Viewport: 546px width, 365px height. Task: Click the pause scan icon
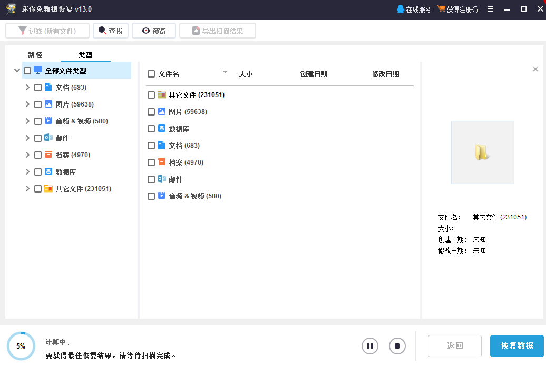370,346
